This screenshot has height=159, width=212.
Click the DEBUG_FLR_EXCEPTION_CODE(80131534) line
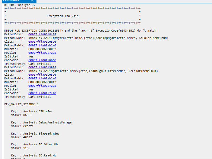click(x=80, y=31)
